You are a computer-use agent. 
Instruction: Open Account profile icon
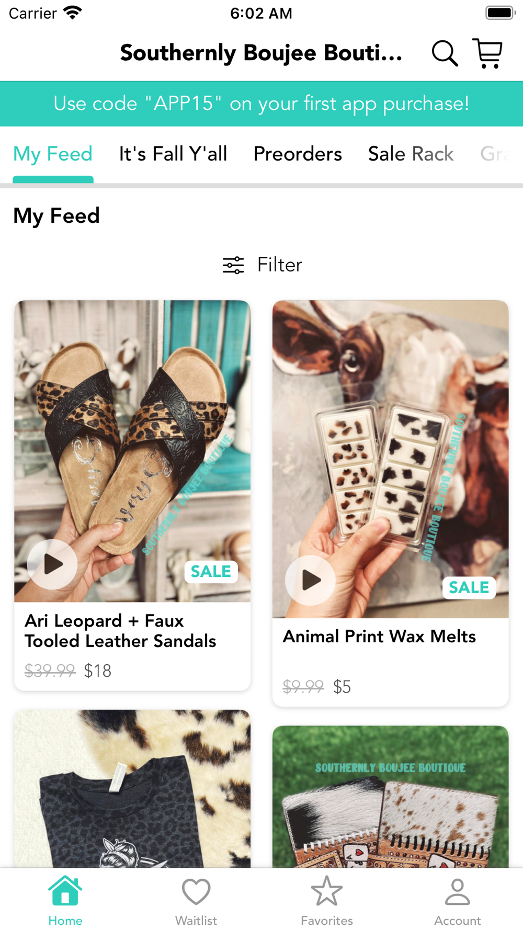[458, 892]
